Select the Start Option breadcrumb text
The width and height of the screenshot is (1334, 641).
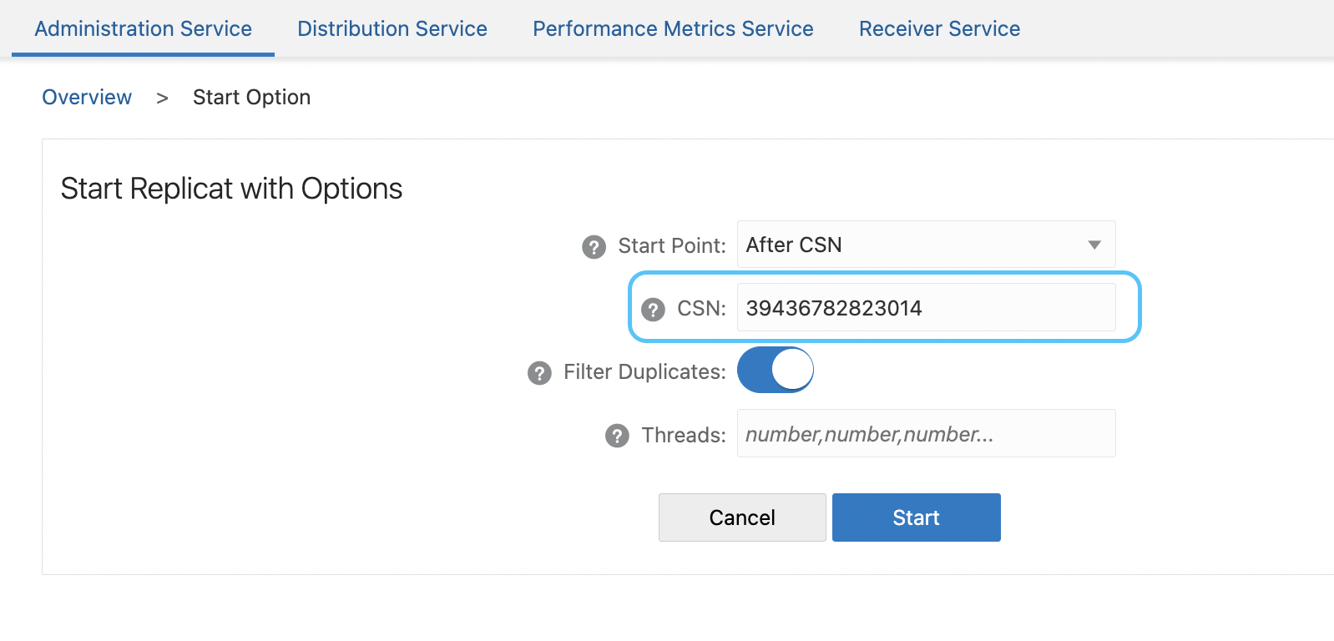coord(251,97)
